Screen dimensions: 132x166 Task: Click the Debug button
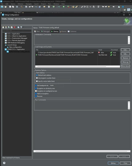(113, 163)
